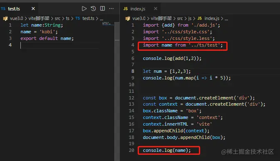Open vite脚手架 breadcrumb in test.ts pane
The width and height of the screenshot is (280, 161).
(39, 18)
